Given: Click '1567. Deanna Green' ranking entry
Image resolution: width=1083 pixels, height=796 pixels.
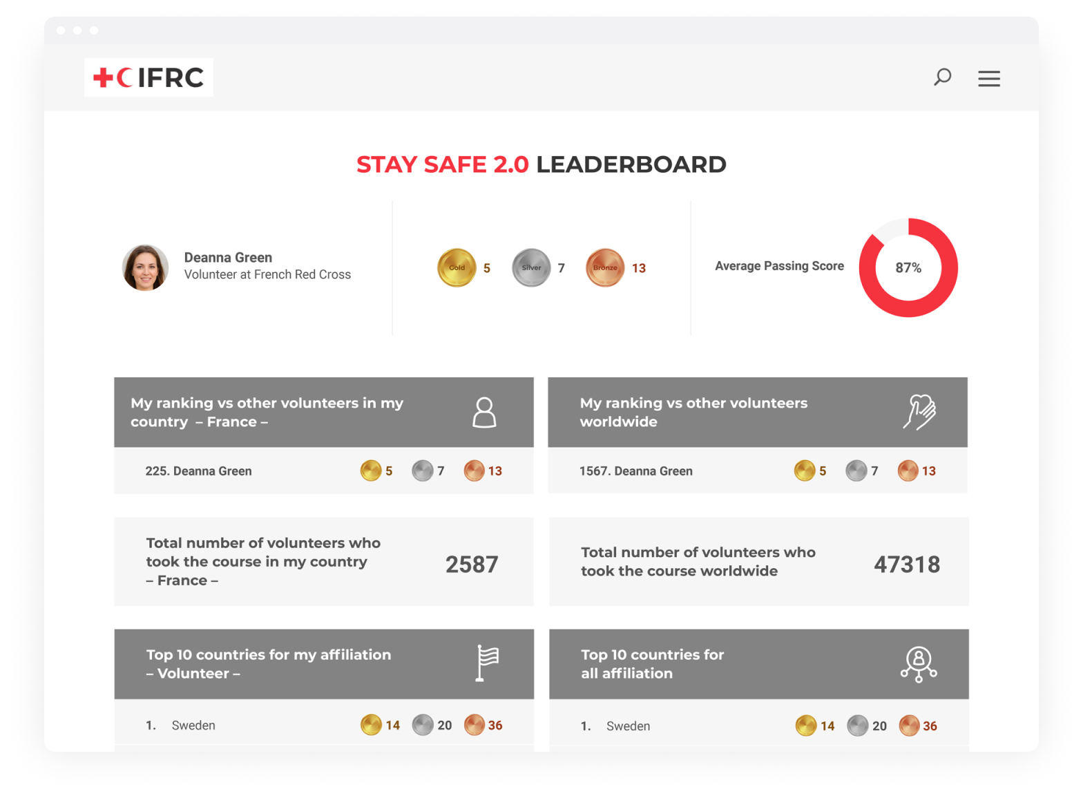Looking at the screenshot, I should 635,471.
